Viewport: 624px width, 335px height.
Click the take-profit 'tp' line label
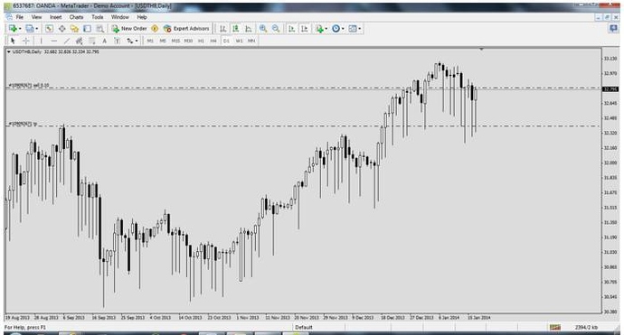click(x=23, y=124)
